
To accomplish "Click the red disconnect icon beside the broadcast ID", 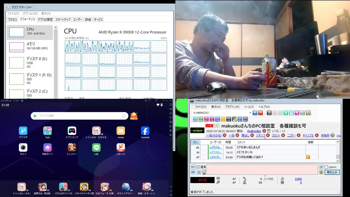I will [260, 113].
